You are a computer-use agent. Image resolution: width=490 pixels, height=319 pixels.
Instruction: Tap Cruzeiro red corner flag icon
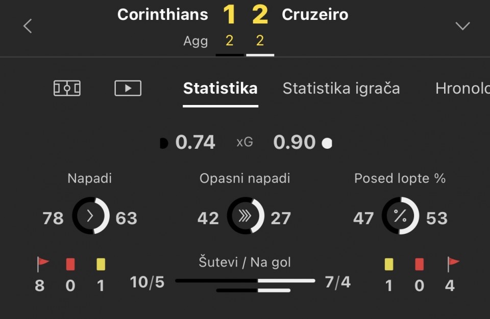pyautogui.click(x=453, y=264)
